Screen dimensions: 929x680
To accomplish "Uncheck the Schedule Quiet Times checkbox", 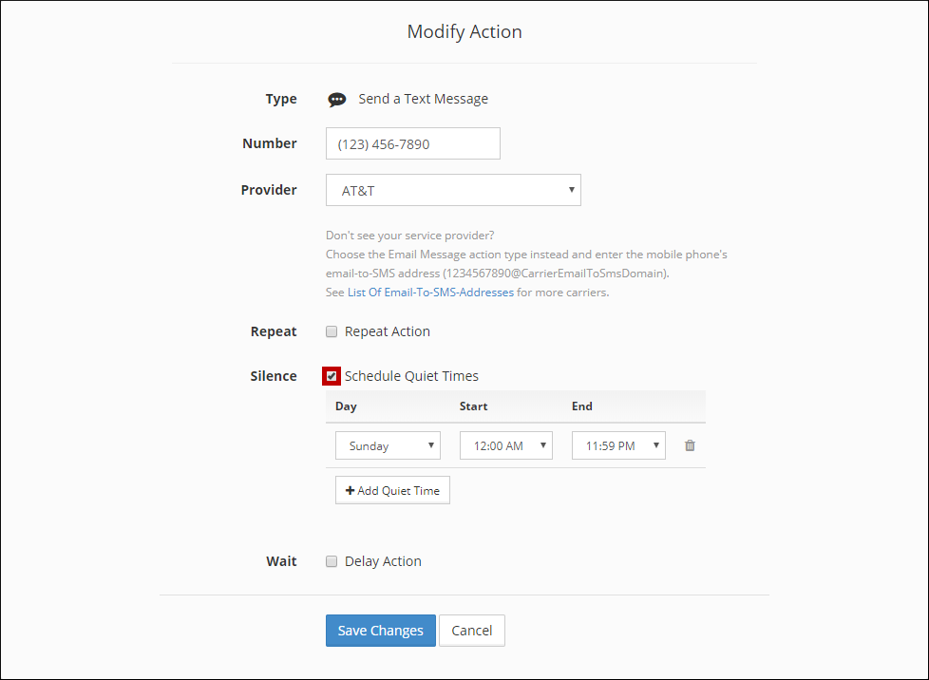I will coord(332,376).
